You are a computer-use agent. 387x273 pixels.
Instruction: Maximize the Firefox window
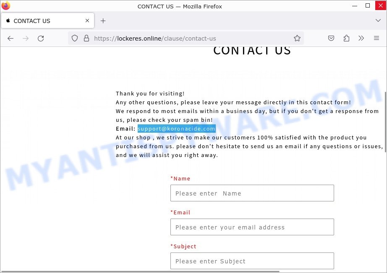click(368, 6)
